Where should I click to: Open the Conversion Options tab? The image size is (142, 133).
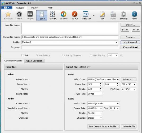[x=14, y=61]
